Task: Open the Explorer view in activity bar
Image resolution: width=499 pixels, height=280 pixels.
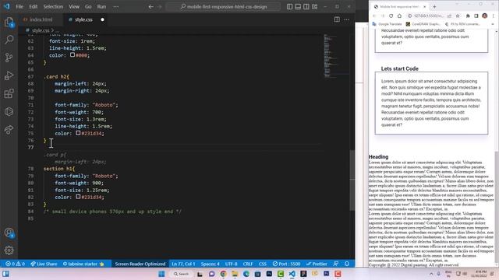Action: coord(9,23)
